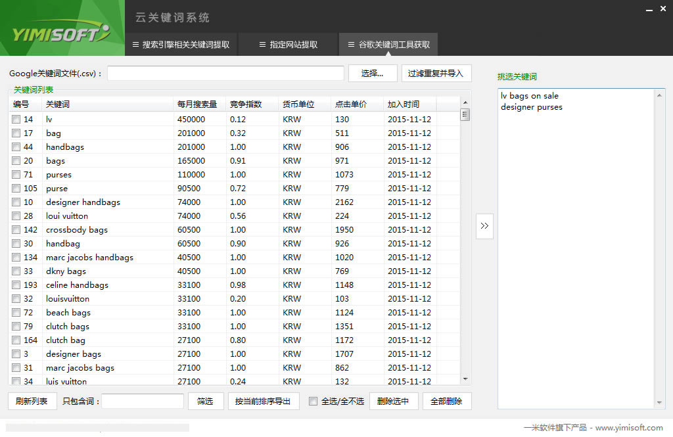Sort by 加入时间 column header
Screen dimensions: 673x437
[410, 104]
